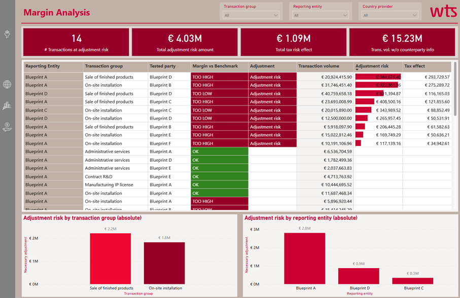Select the Blueprint D bar in entity chart
The height and width of the screenshot is (298, 460).
[x=359, y=276]
